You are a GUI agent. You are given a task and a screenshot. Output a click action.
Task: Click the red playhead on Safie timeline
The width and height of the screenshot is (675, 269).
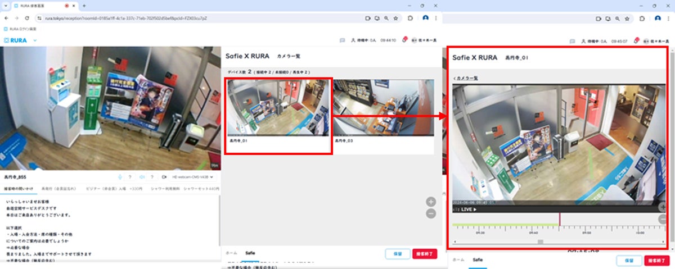tap(559, 220)
